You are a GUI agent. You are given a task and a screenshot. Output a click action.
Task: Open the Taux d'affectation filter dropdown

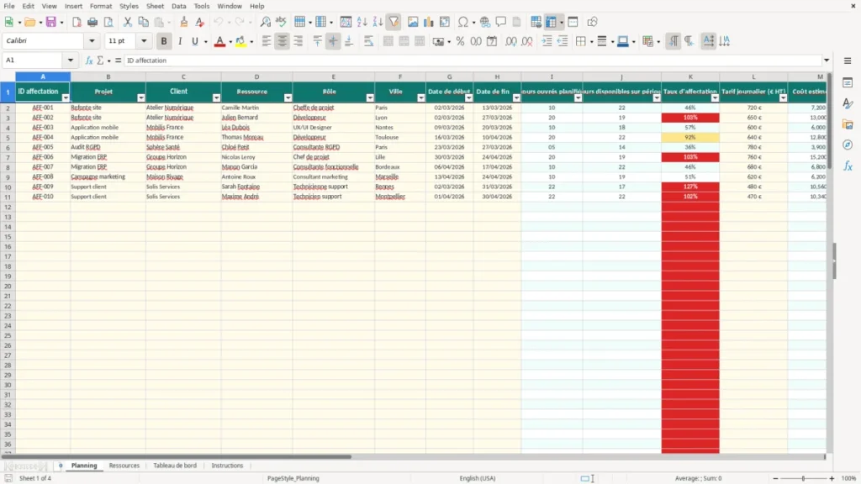[715, 97]
